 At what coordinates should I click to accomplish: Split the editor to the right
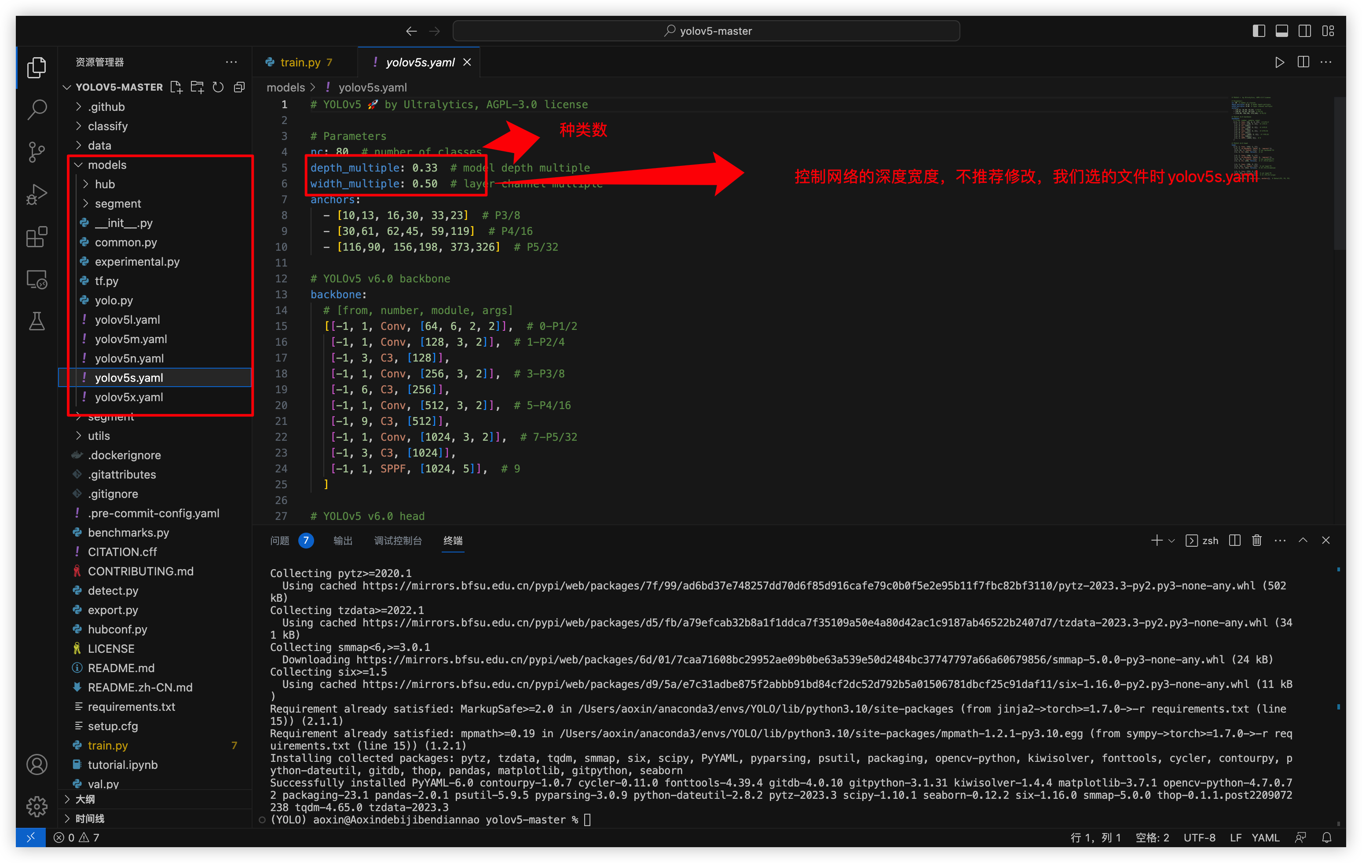1303,62
